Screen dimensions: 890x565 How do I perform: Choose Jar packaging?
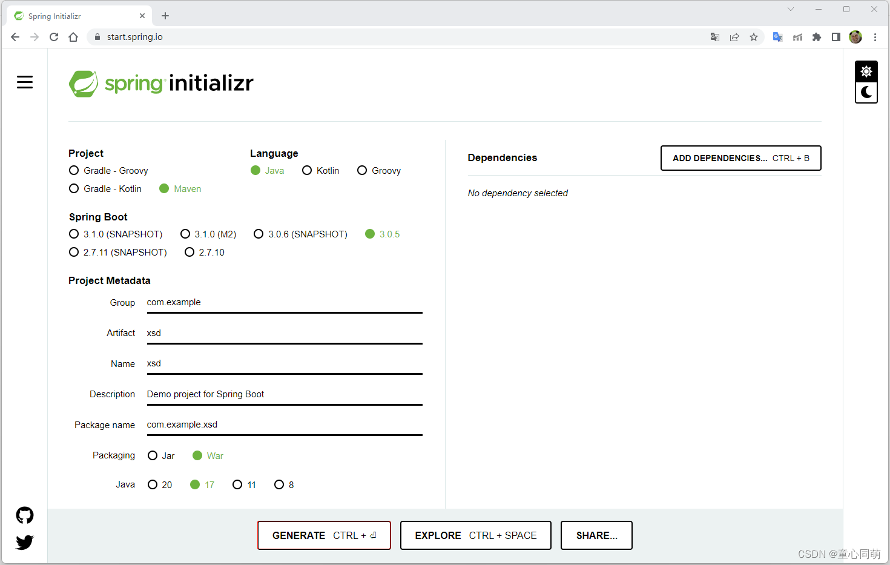[161, 456]
